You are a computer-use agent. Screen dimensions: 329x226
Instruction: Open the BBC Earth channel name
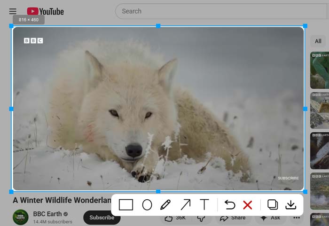tap(47, 214)
